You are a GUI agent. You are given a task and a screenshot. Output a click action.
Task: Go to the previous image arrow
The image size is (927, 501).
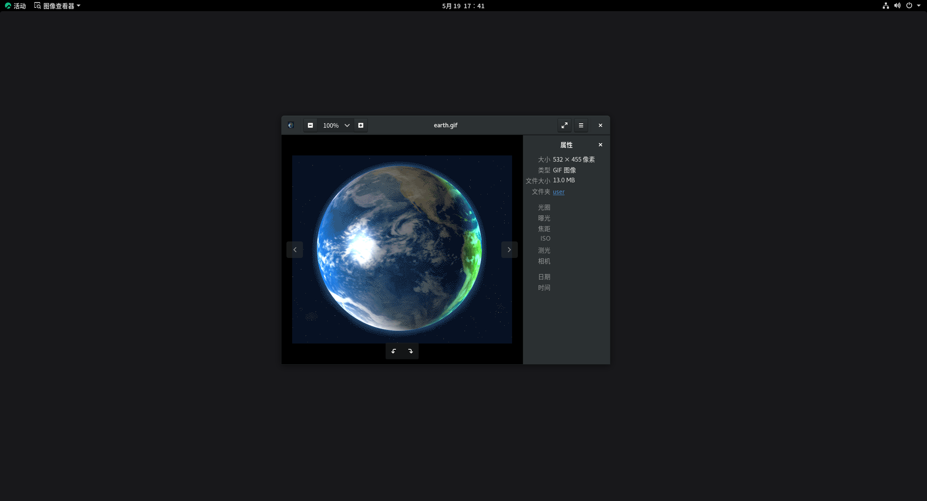(x=295, y=250)
